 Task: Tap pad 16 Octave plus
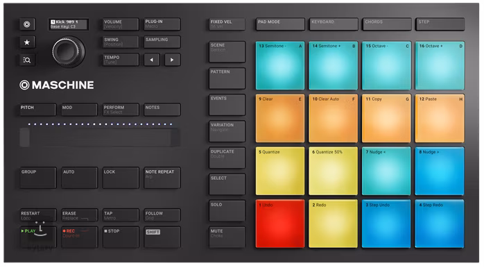click(440, 65)
